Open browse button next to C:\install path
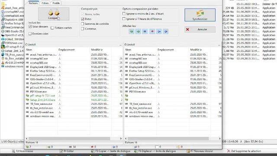This screenshot has width=277, height=156. point(120,45)
